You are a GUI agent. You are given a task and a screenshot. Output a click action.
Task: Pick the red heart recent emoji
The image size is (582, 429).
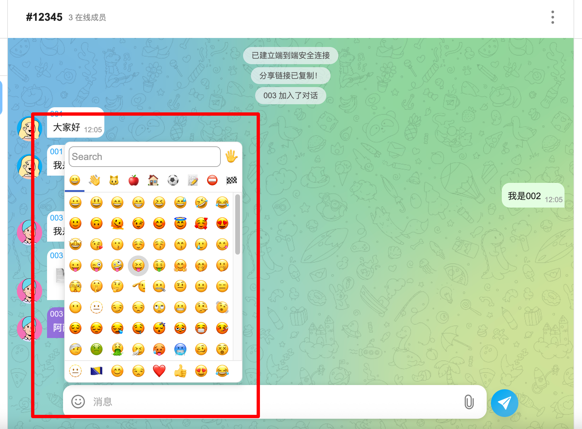[159, 371]
